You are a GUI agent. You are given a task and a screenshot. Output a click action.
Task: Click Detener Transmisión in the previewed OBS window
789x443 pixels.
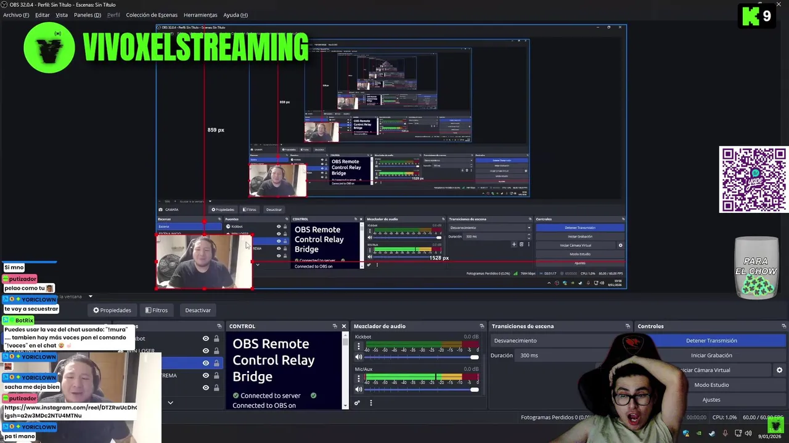coord(580,228)
